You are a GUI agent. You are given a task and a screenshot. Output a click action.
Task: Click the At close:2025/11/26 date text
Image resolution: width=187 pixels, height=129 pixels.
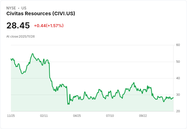pos(21,37)
